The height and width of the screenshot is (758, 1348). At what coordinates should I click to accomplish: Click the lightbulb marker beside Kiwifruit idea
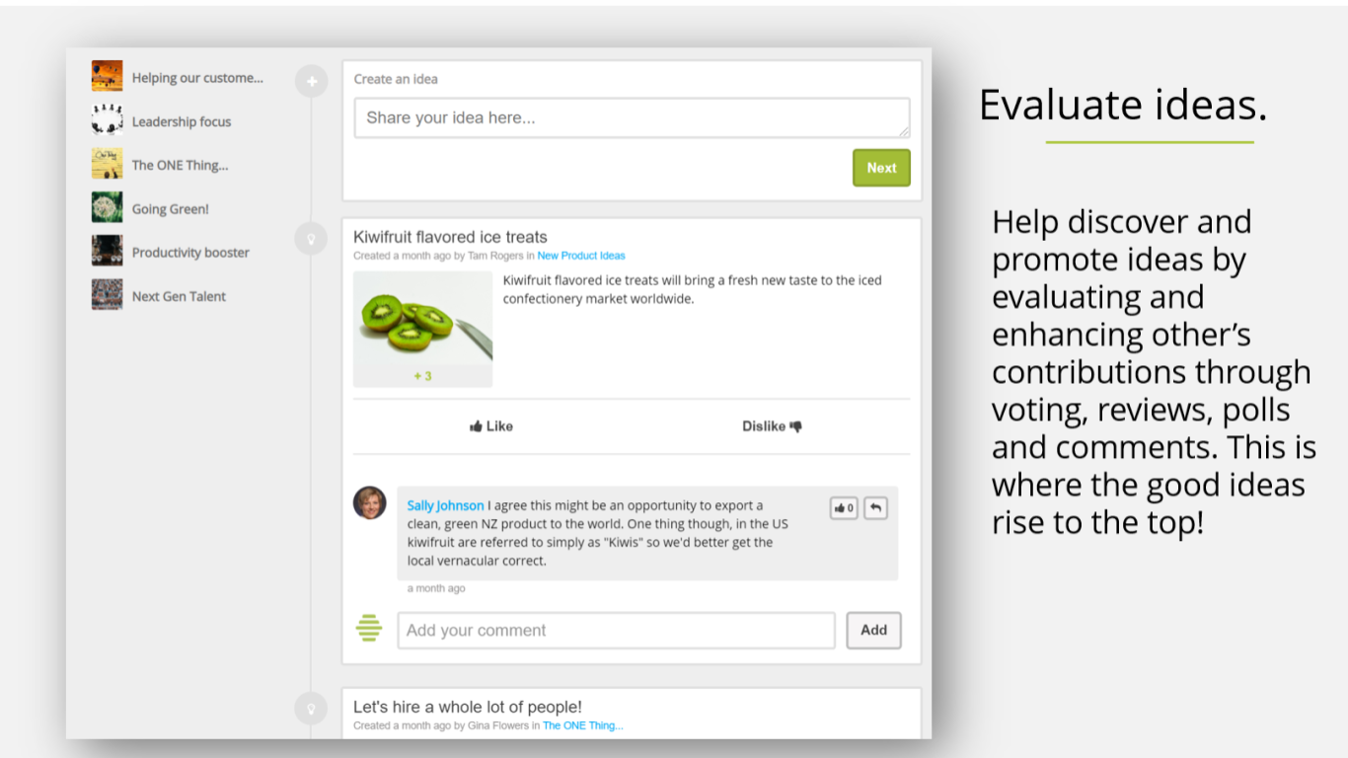311,238
